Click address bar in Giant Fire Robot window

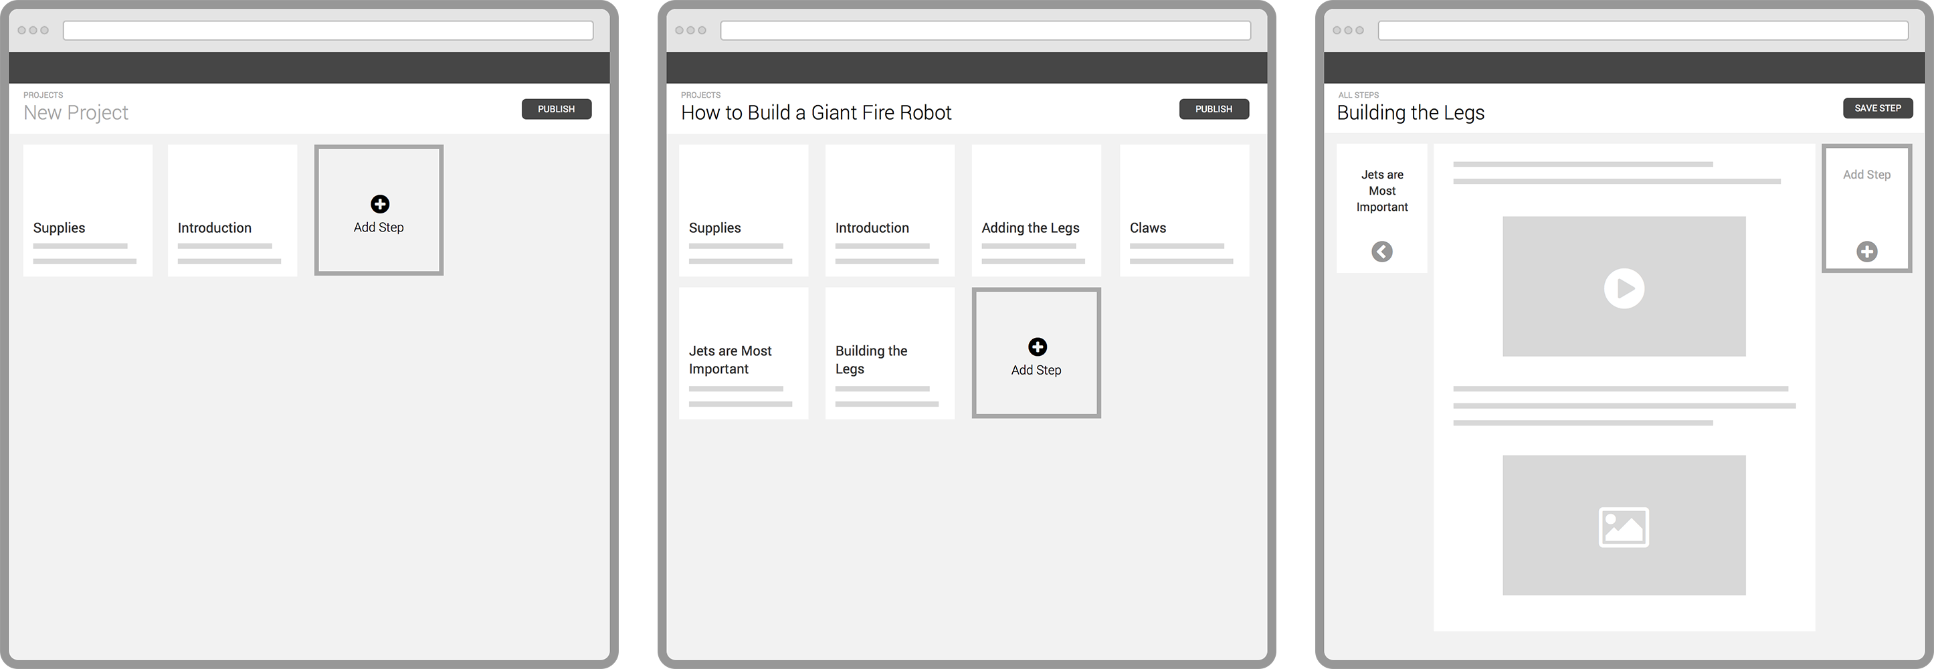coord(986,31)
